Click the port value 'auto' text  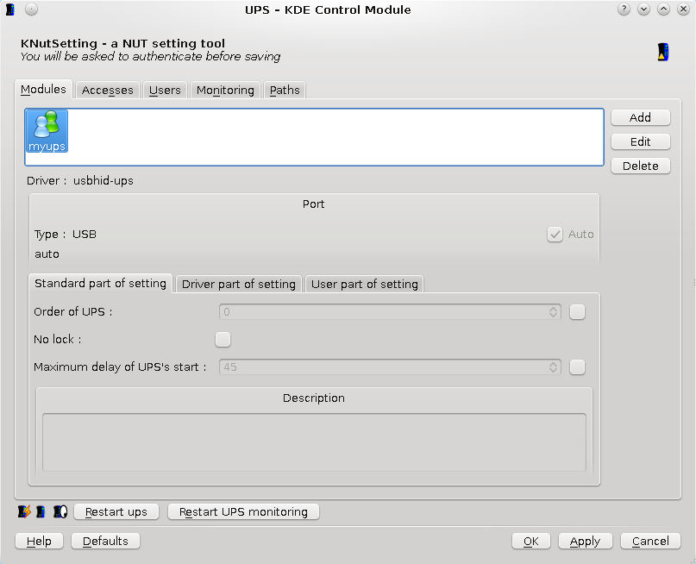click(47, 254)
